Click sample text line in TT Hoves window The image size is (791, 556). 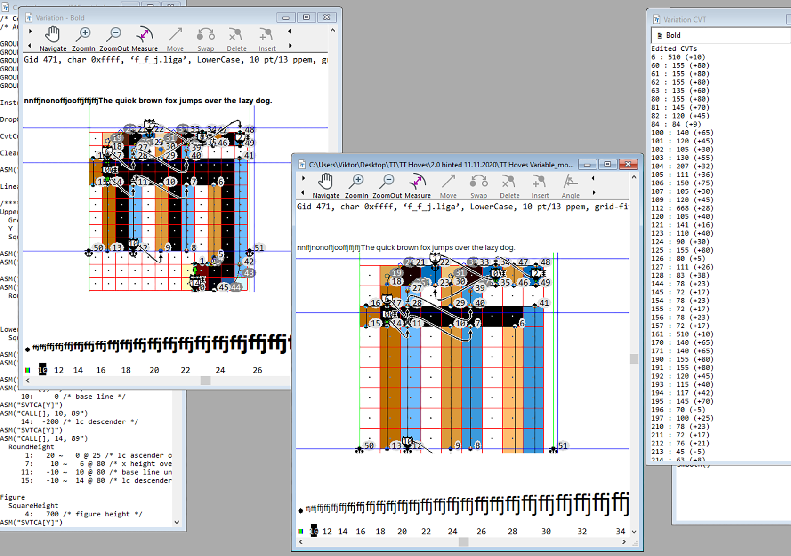(406, 247)
